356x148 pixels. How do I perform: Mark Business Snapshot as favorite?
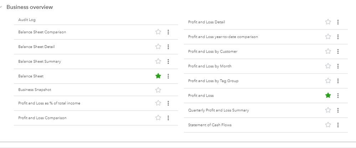point(158,90)
